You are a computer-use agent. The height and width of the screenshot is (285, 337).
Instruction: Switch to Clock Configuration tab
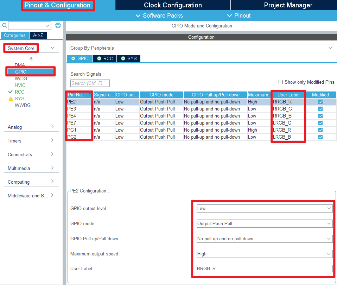pos(173,5)
